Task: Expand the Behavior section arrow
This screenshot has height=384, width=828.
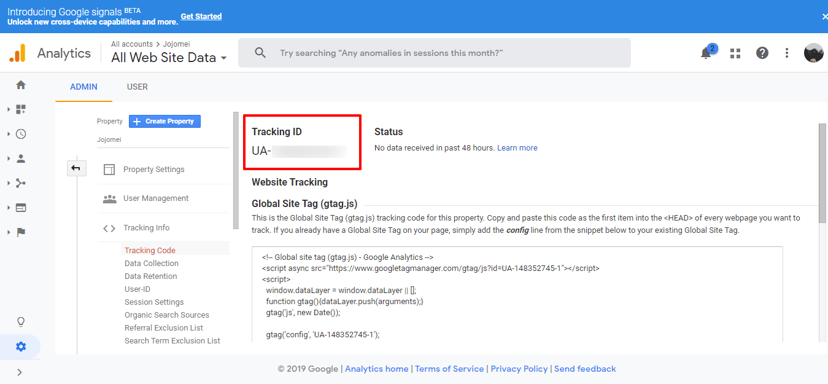Action: point(9,208)
